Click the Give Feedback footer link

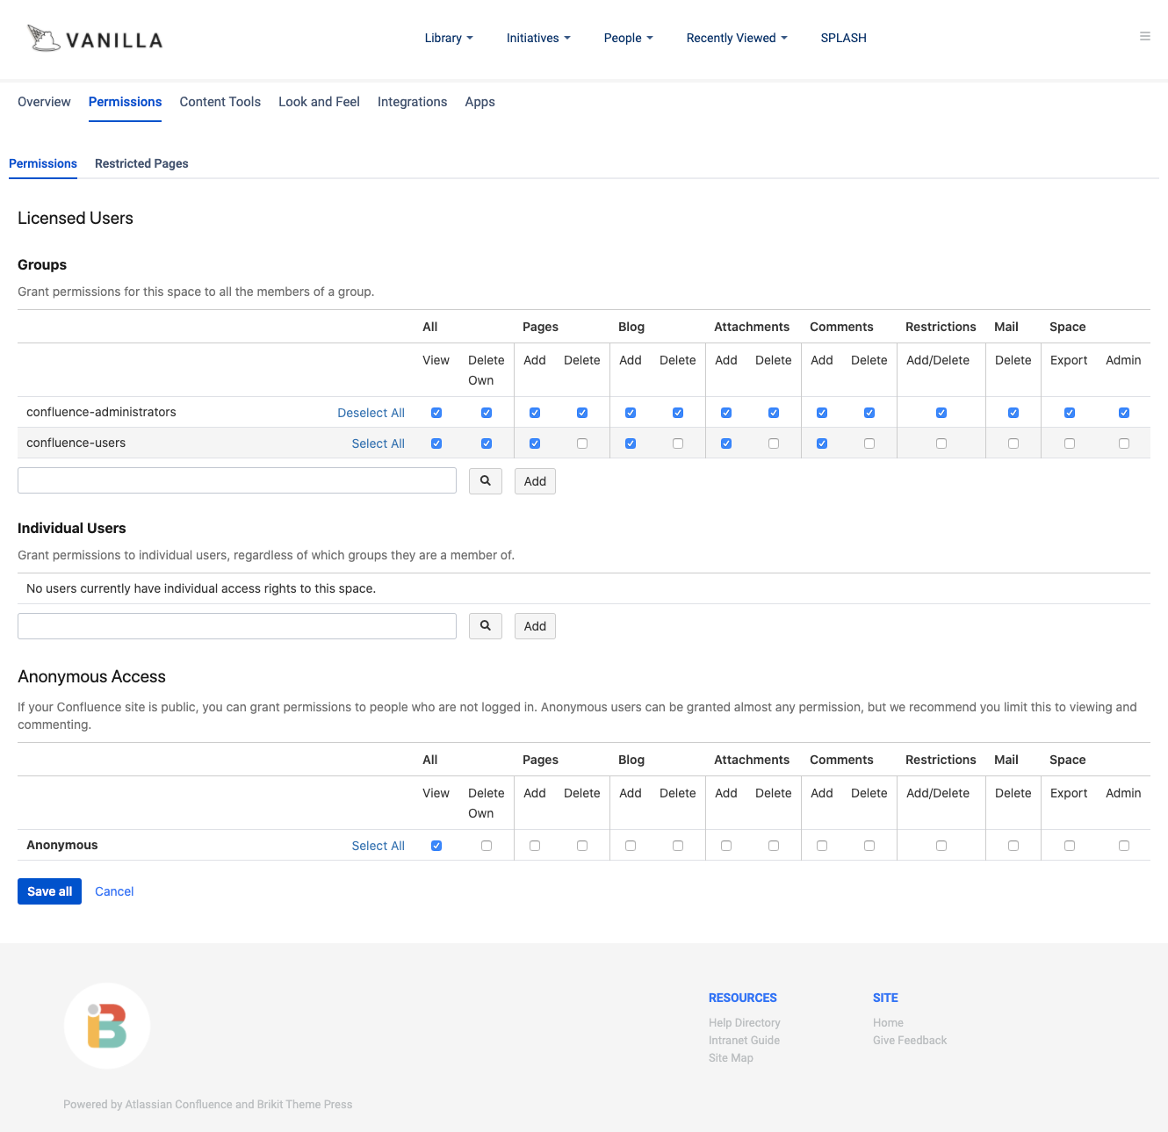click(910, 1041)
